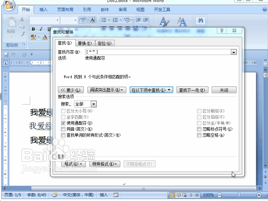Click the Undo arrow icon
This screenshot has width=268, height=201.
(13, 55)
